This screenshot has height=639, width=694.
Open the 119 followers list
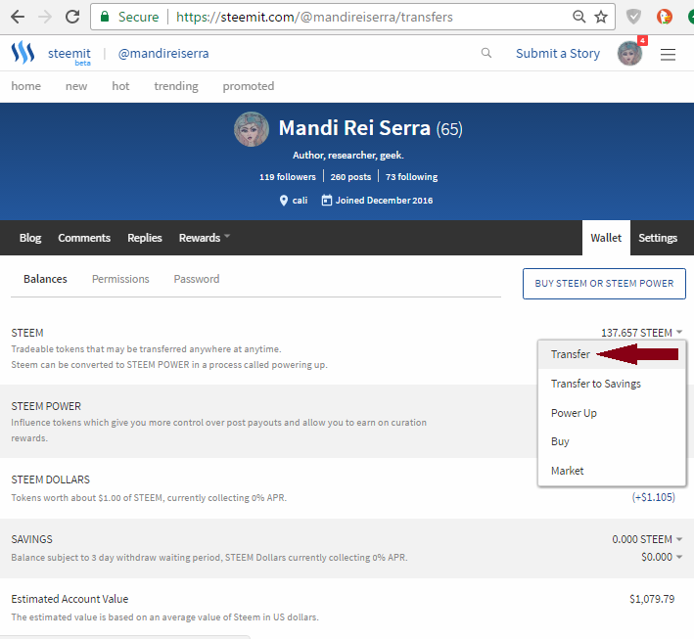click(x=287, y=176)
